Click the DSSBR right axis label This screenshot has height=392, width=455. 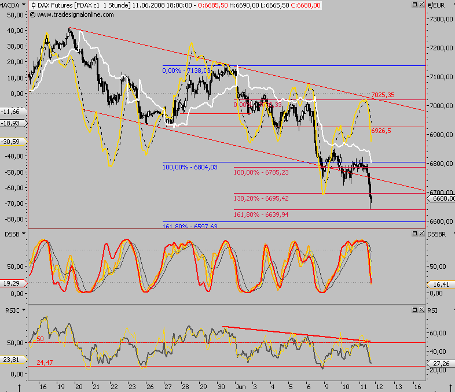[x=436, y=234]
